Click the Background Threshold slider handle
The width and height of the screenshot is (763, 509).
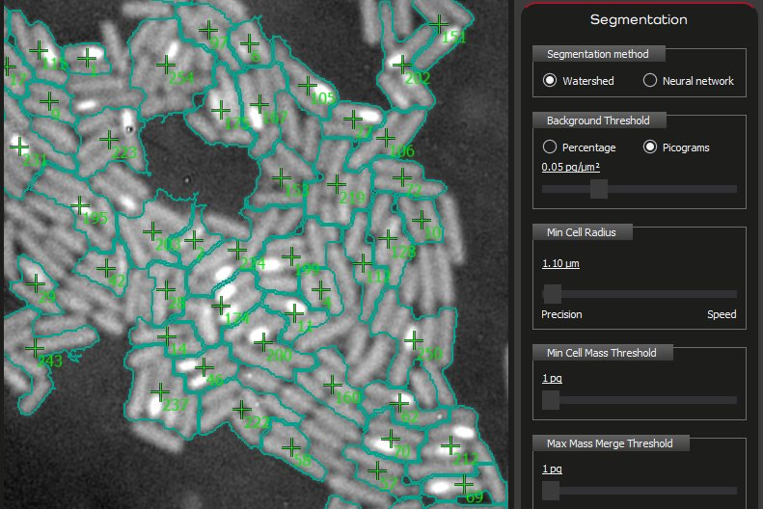pyautogui.click(x=598, y=189)
